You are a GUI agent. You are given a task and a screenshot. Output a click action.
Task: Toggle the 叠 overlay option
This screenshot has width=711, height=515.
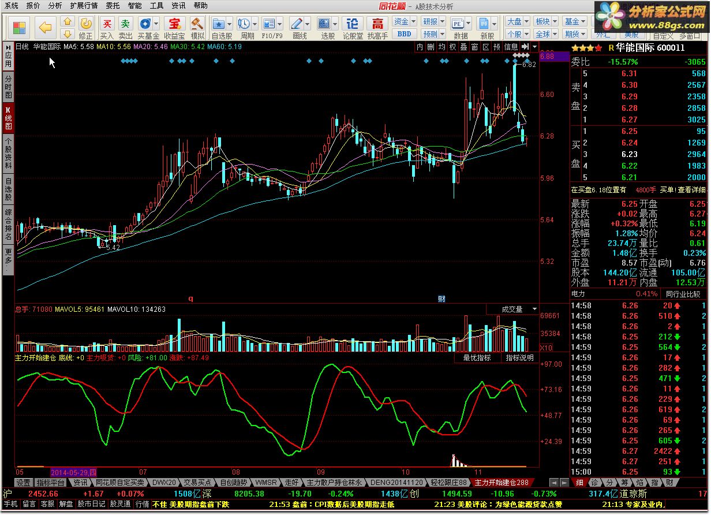tap(464, 47)
